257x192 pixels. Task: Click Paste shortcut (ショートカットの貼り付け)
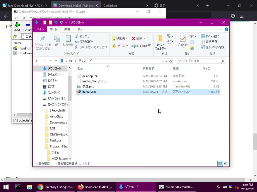tap(91, 47)
